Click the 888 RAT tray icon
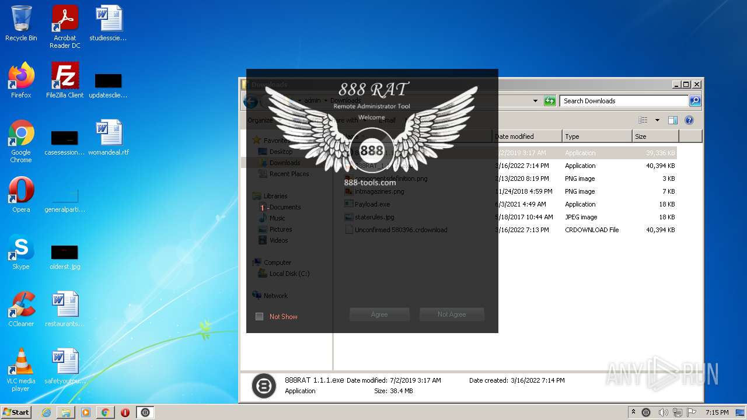 (x=646, y=412)
